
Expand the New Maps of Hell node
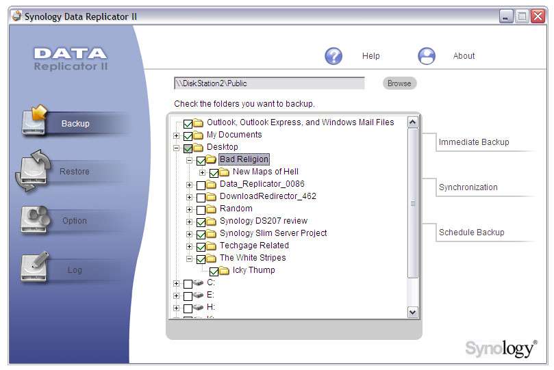coord(202,173)
